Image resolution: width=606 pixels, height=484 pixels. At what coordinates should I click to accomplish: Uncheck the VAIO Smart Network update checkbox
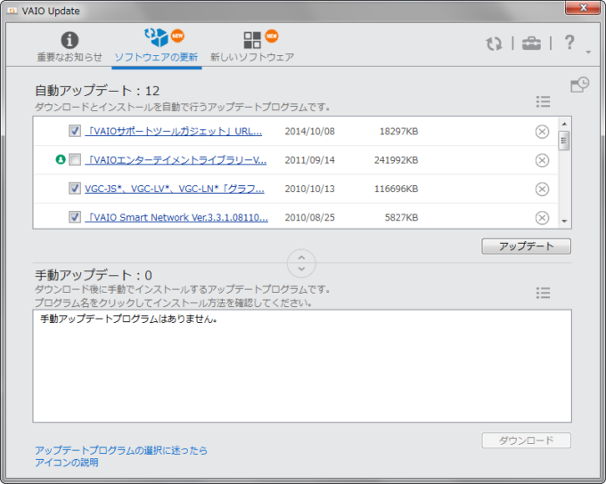click(75, 217)
